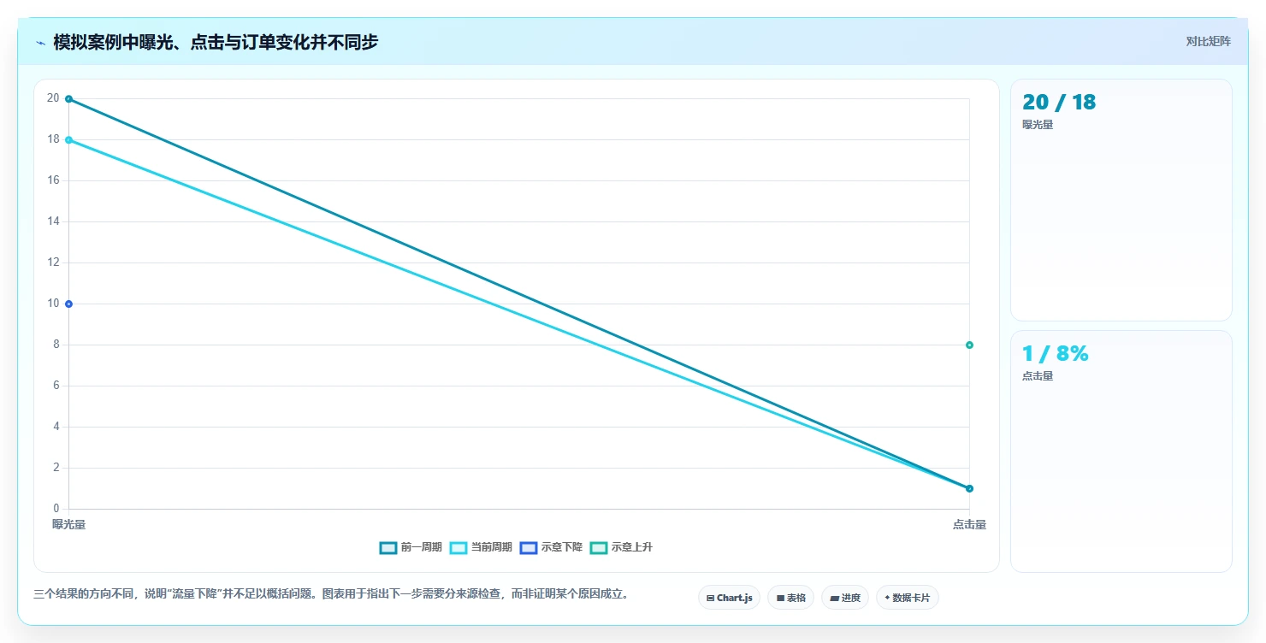This screenshot has width=1266, height=643.
Task: Click the 示意上升 legend color box
Action: tap(599, 547)
